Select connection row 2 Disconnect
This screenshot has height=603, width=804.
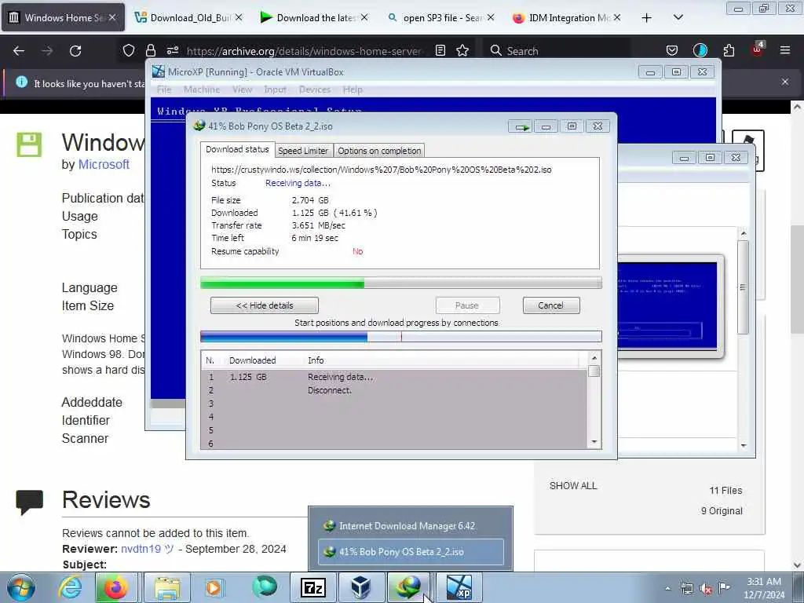coord(394,390)
